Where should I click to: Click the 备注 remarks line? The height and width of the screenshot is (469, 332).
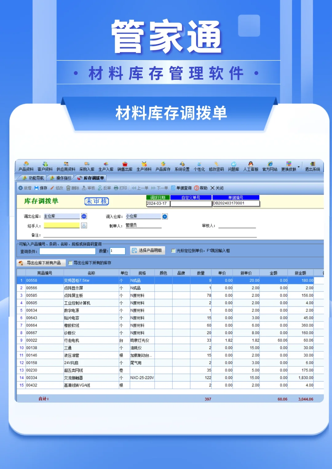[150, 235]
